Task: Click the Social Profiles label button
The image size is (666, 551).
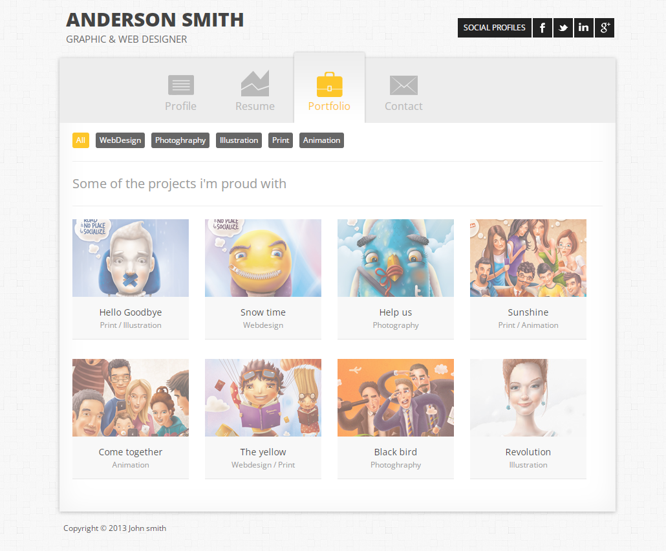Action: (x=495, y=28)
